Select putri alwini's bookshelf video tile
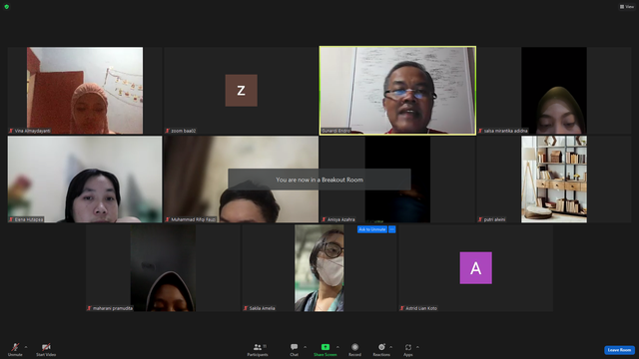 (554, 179)
